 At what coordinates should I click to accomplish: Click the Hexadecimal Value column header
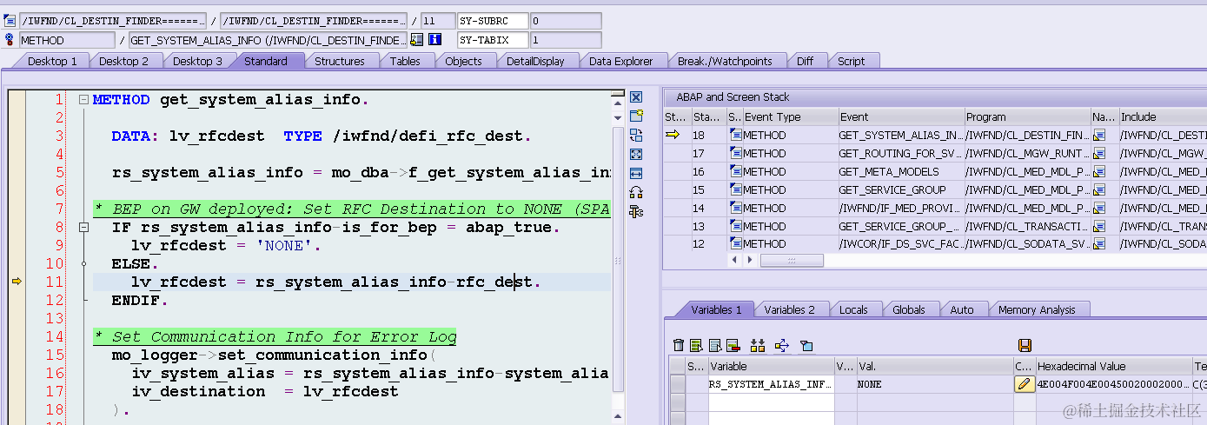(x=1112, y=367)
